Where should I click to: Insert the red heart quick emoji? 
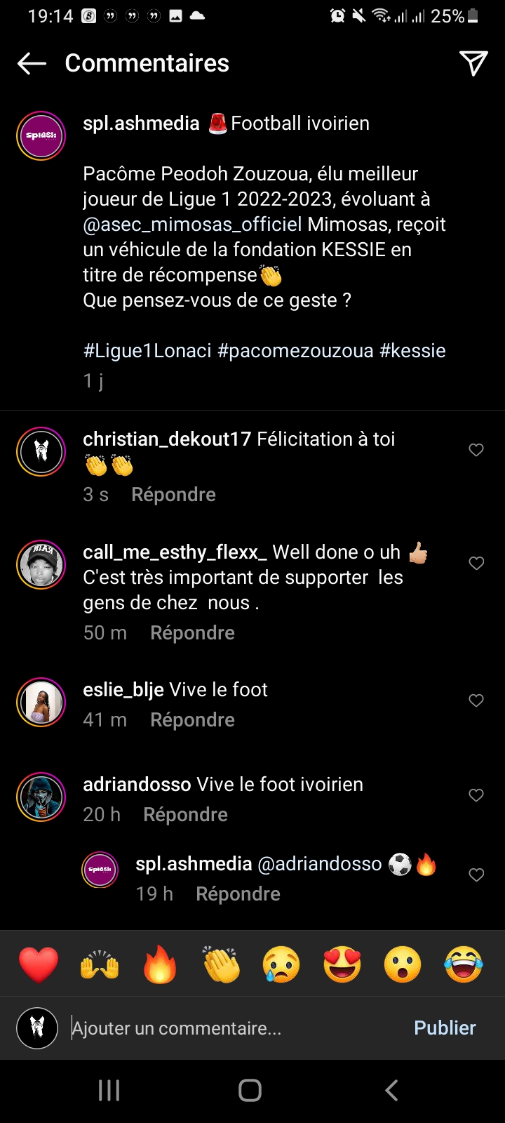[x=39, y=964]
